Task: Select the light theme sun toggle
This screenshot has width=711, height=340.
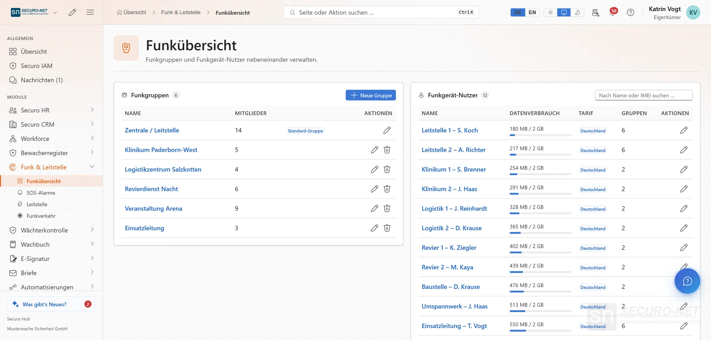Action: 550,12
